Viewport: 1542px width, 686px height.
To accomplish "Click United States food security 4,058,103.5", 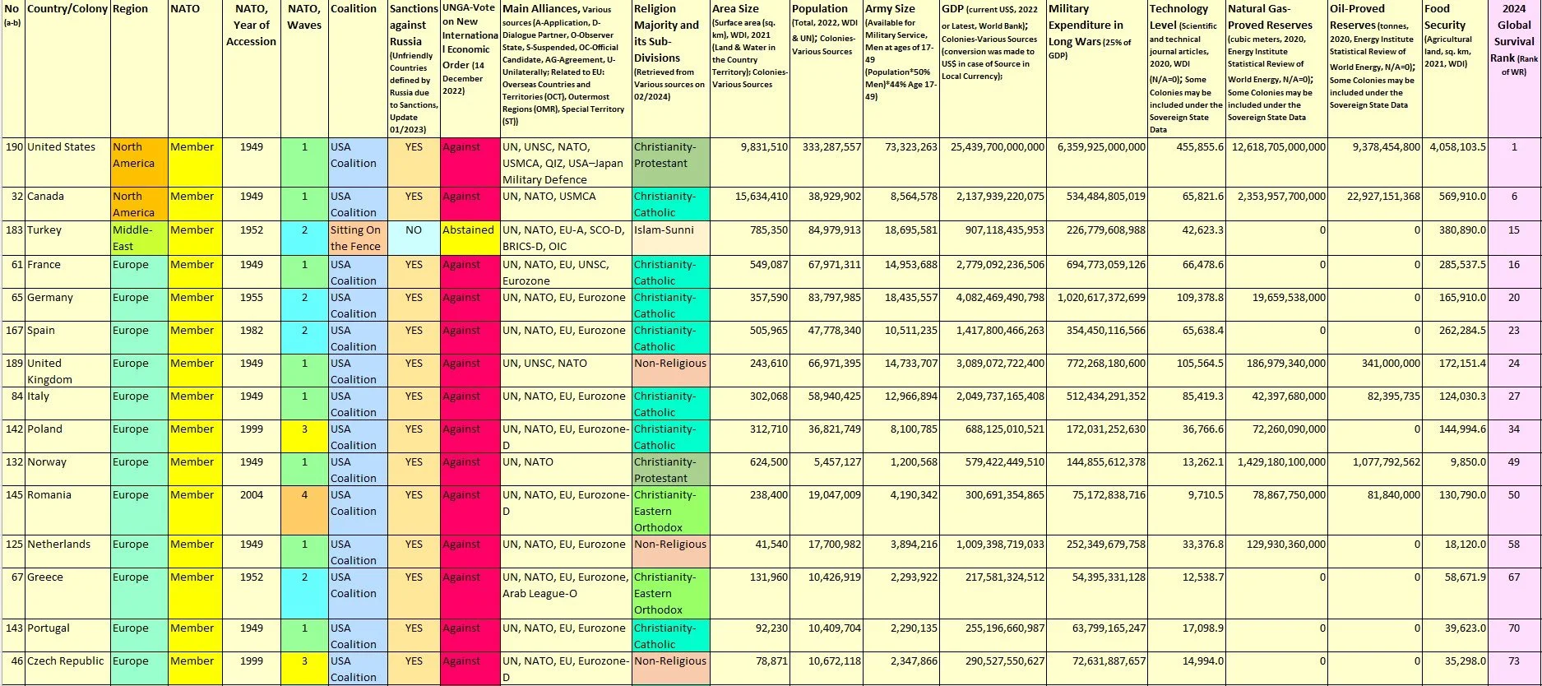I will click(1455, 163).
